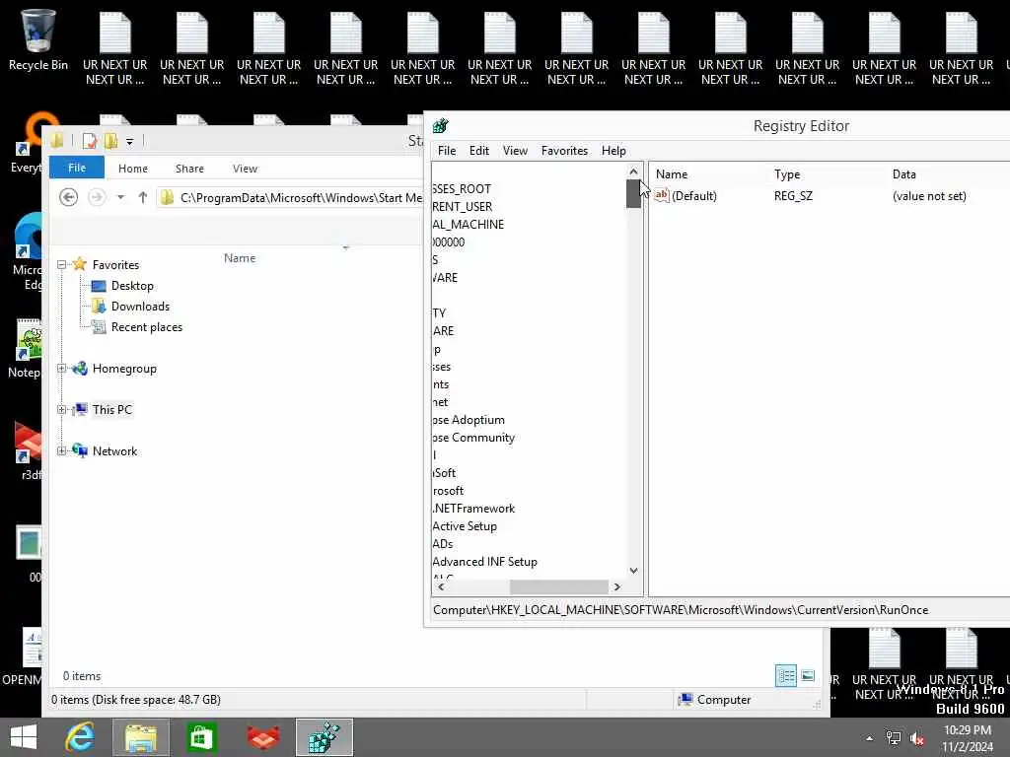Select Network in the navigation pane

pyautogui.click(x=105, y=450)
